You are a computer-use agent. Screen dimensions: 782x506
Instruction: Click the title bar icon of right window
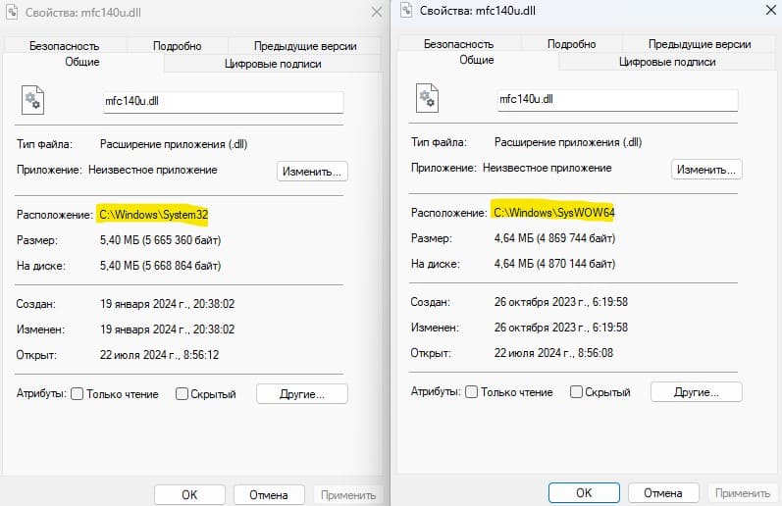point(406,10)
